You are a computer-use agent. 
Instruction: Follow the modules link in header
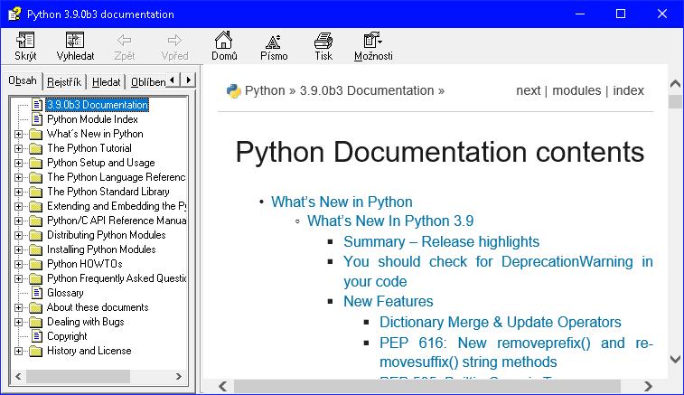[x=576, y=90]
